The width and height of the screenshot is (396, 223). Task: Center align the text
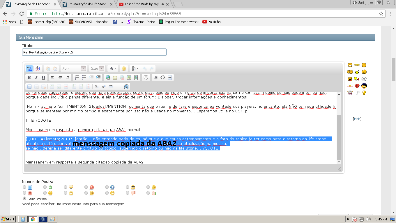(x=60, y=78)
